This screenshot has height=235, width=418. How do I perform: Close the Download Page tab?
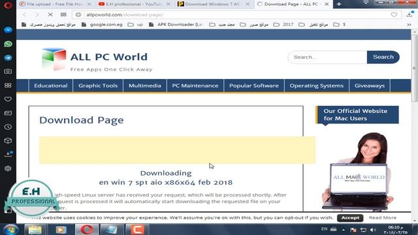click(x=327, y=4)
